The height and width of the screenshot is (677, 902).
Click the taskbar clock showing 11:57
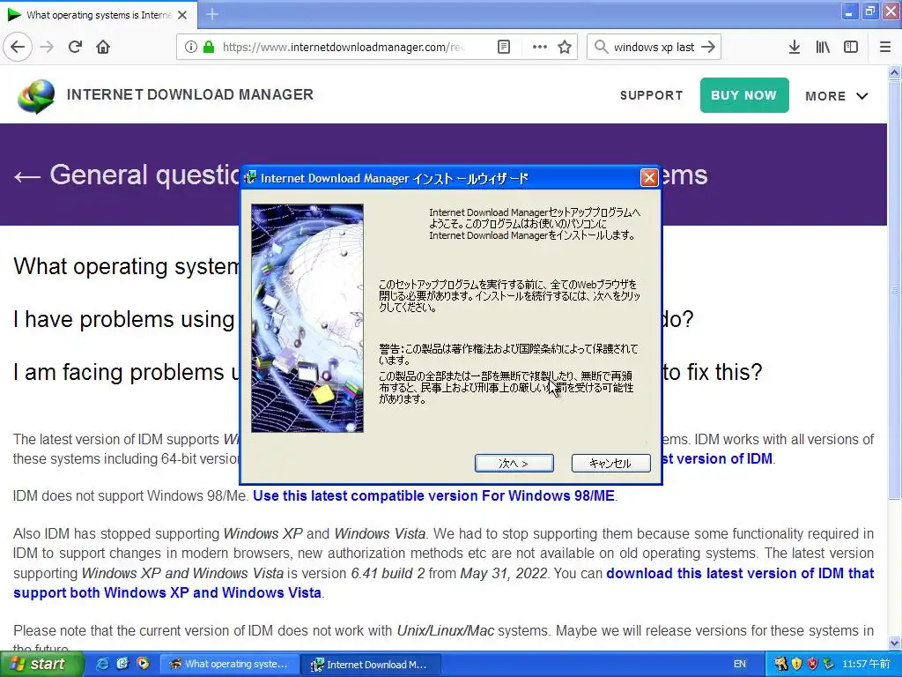tap(866, 664)
